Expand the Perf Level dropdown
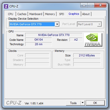 99,24
